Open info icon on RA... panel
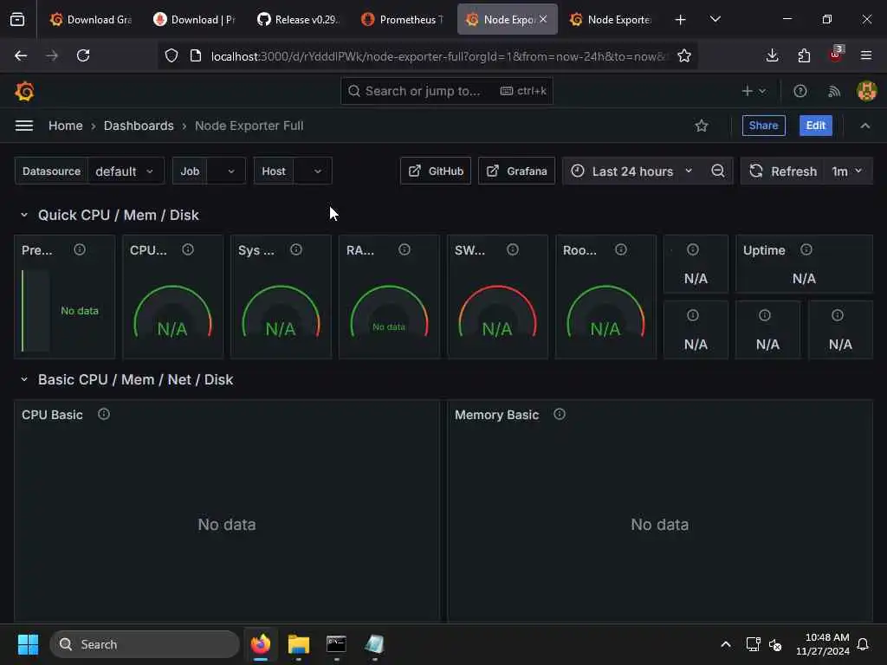Screen dimensions: 887x665 coord(405,249)
